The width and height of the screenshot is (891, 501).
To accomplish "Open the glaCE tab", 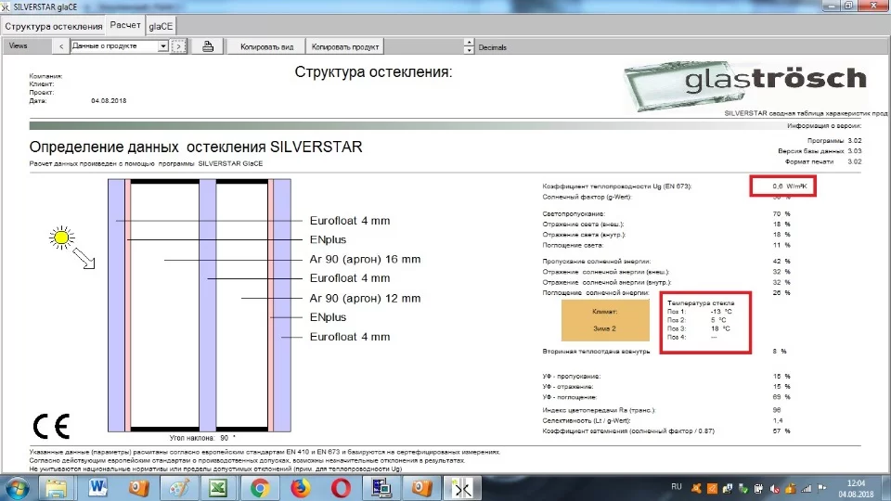I will click(161, 26).
